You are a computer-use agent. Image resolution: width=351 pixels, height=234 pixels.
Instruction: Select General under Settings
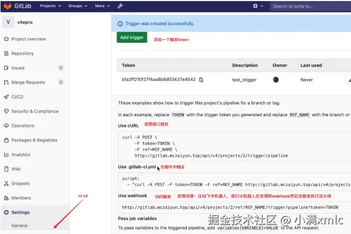click(x=20, y=226)
